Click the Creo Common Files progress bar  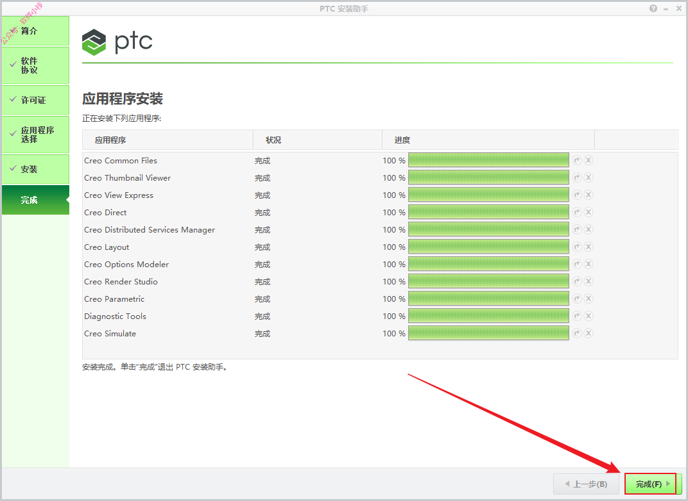pos(488,160)
